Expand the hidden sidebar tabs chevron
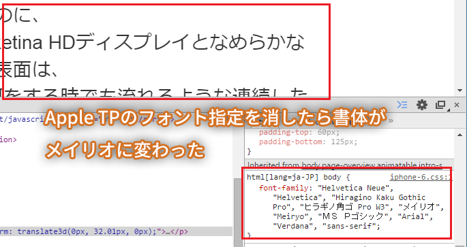Screen dimensions: 467x247 click(x=391, y=120)
